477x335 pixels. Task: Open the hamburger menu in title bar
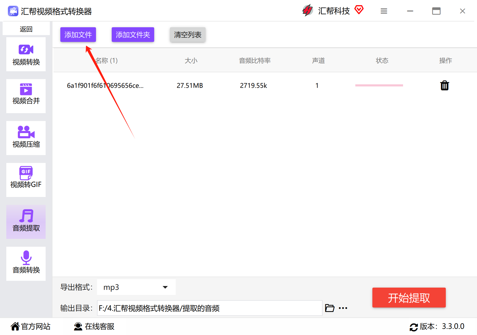[384, 11]
